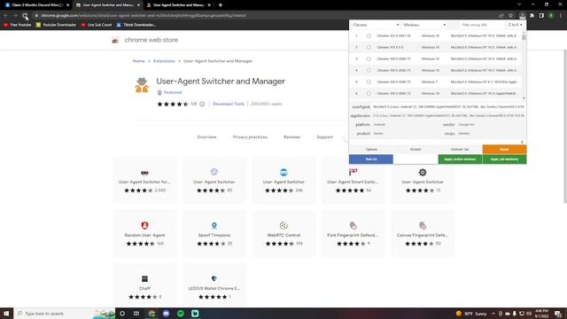567x319 pixels.
Task: Open the User-Agent Smart Switcher extension card
Action: tap(353, 180)
